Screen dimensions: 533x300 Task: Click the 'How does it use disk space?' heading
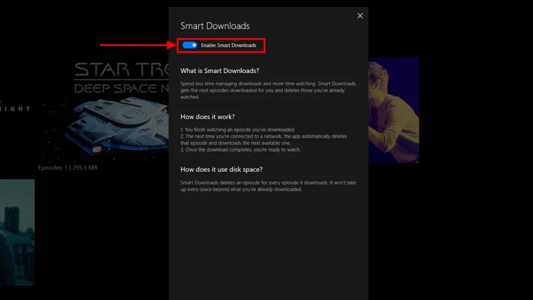click(221, 169)
